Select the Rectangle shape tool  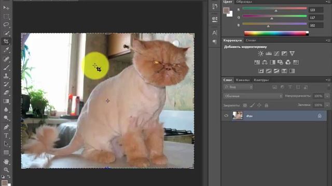[x=6, y=152]
